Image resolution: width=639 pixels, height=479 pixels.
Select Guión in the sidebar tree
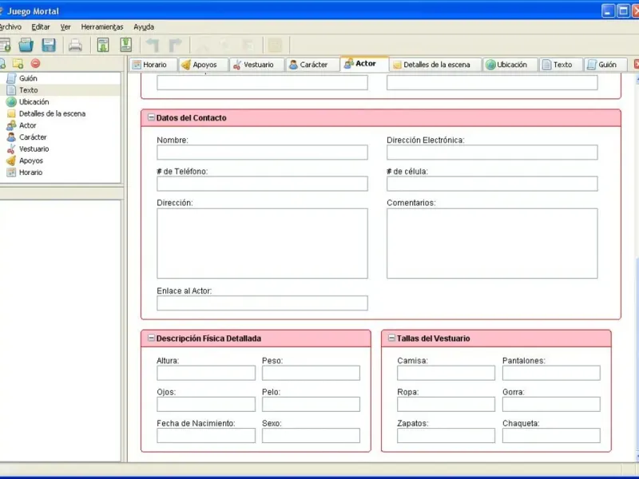coord(28,78)
